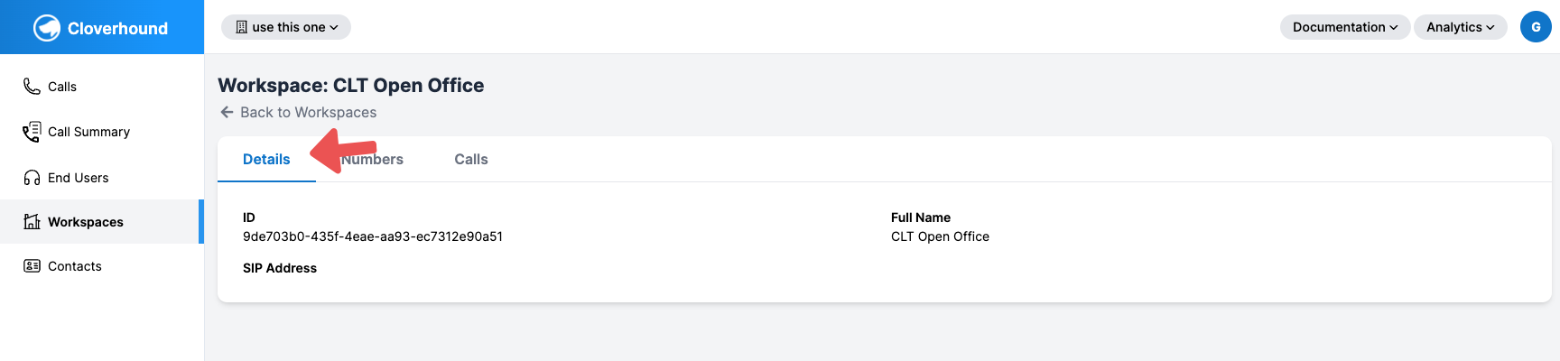Click the Cloverhound logo icon
This screenshot has width=1560, height=361.
click(47, 28)
